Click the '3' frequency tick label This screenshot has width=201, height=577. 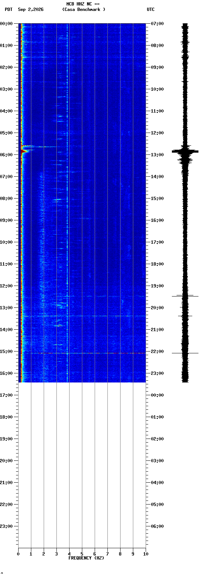pos(56,554)
